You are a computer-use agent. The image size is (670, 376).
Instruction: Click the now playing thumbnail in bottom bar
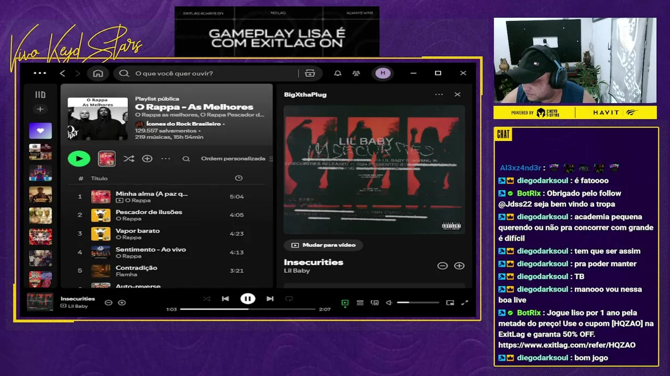[40, 302]
